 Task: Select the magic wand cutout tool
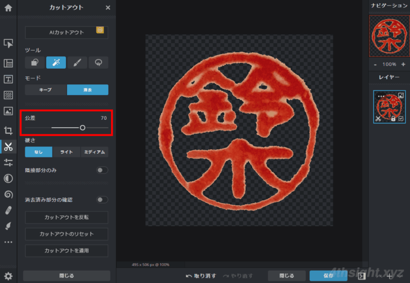pos(56,62)
